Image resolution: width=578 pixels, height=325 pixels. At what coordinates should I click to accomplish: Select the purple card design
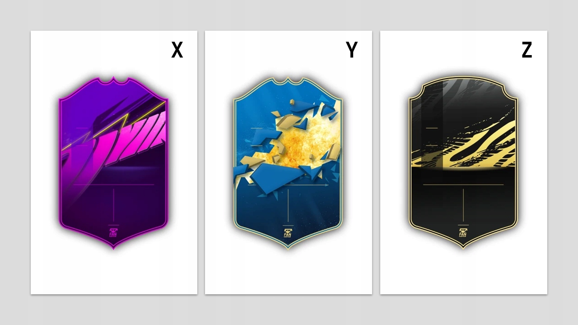(113, 162)
